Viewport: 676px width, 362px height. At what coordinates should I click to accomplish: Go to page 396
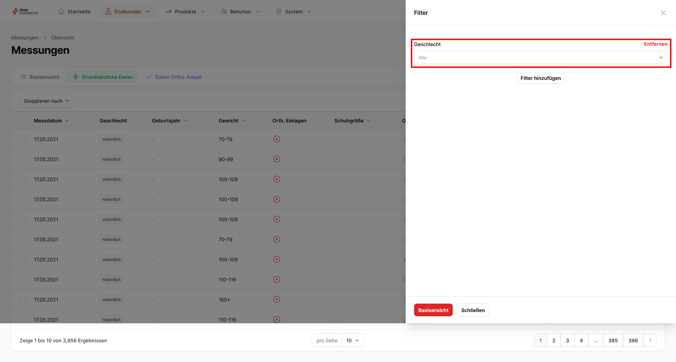(x=633, y=340)
